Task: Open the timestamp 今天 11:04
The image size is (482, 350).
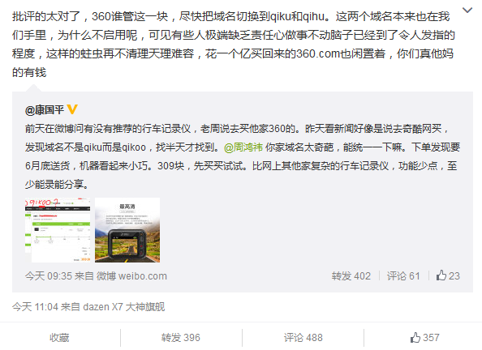Action: pyautogui.click(x=35, y=307)
